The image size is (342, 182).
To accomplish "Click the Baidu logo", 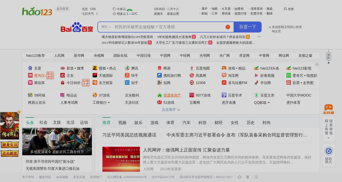I will tap(77, 27).
